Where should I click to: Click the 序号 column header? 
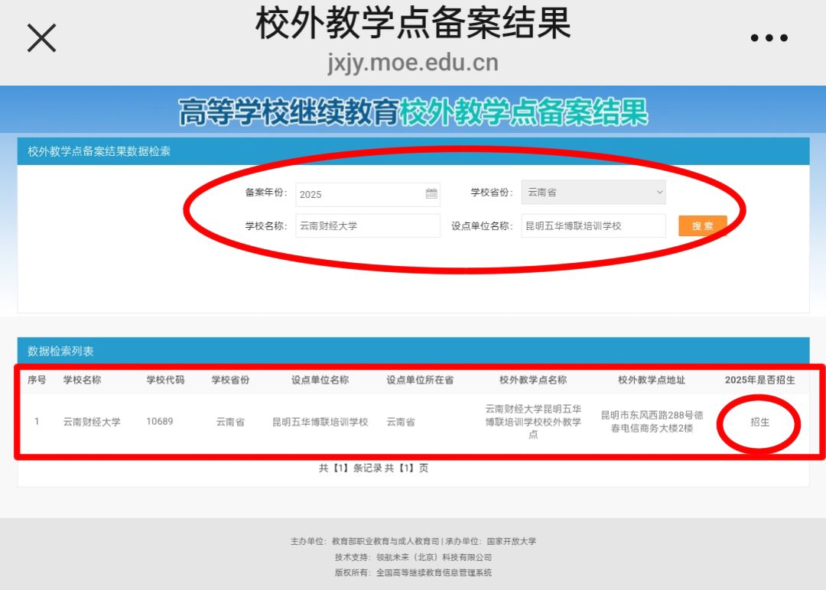(37, 380)
